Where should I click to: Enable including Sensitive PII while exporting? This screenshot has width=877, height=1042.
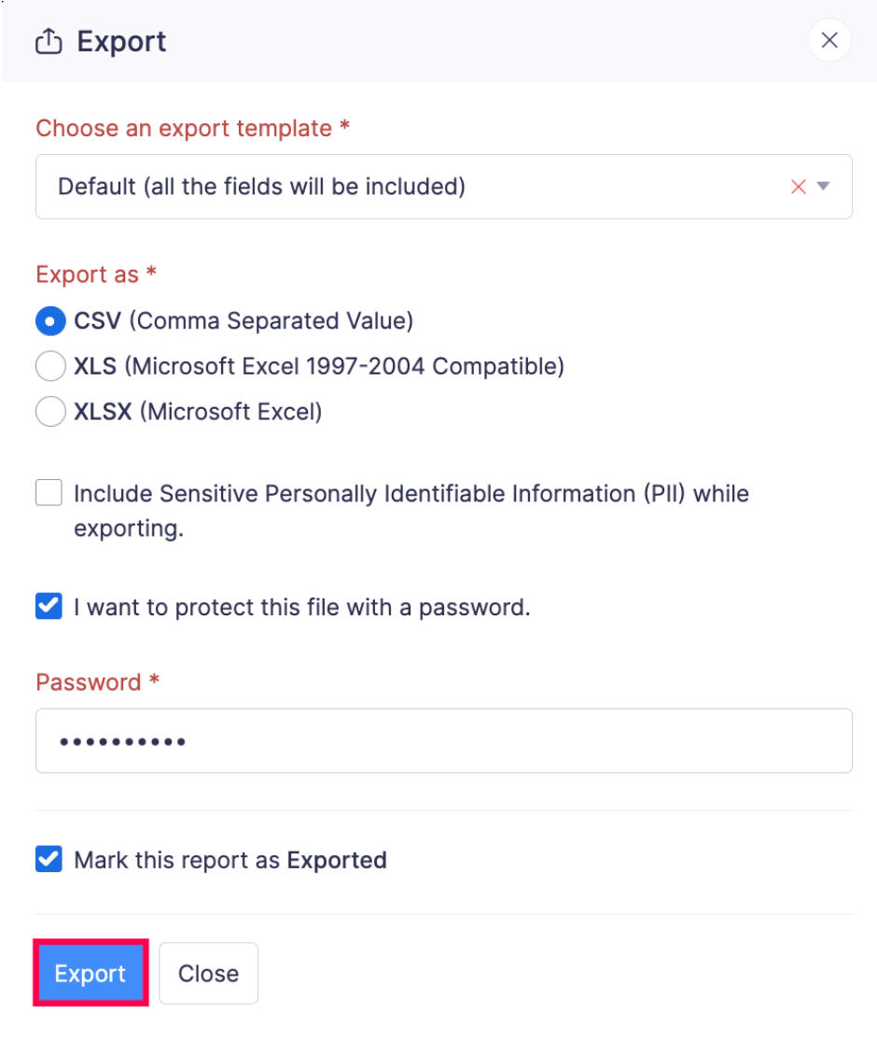pyautogui.click(x=48, y=493)
